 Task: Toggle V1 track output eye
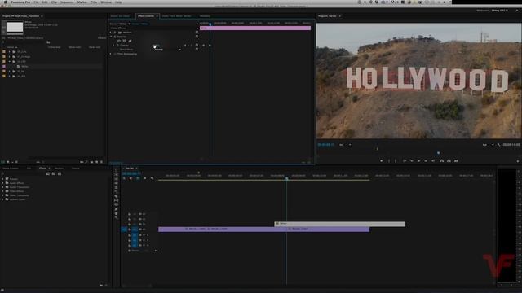click(x=144, y=230)
